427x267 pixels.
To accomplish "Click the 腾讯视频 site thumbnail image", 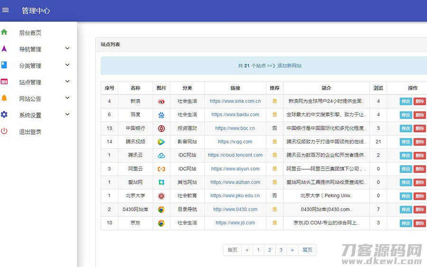I will click(x=161, y=142).
